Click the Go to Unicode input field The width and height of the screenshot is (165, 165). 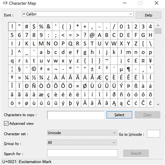click(x=154, y=134)
